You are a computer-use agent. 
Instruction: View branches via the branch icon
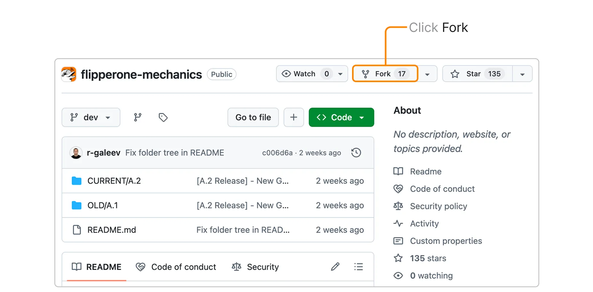coord(138,117)
